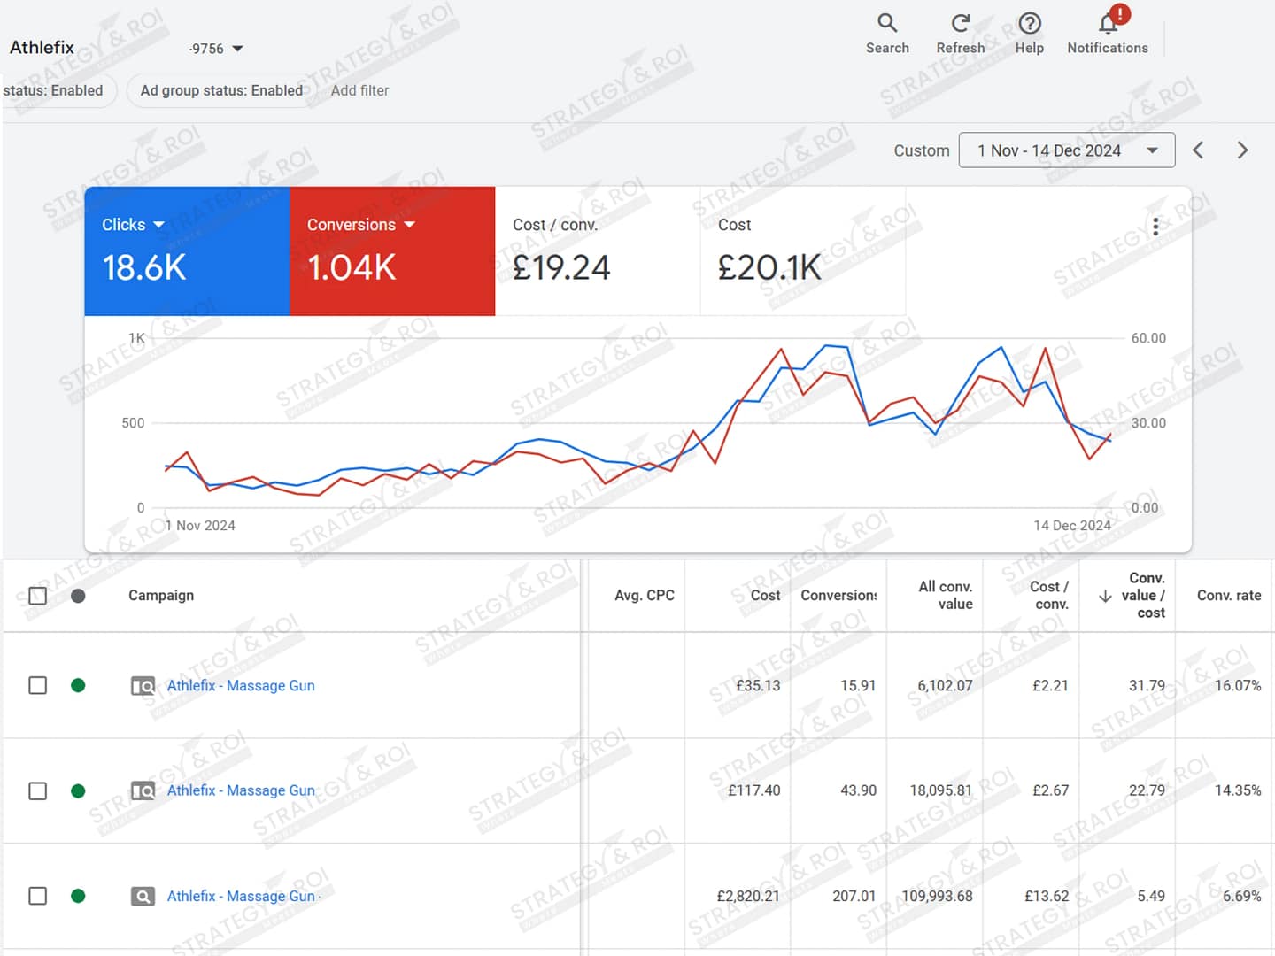
Task: Open the 1 Nov - 14 Dec 2024 date dropdown
Action: [1066, 150]
